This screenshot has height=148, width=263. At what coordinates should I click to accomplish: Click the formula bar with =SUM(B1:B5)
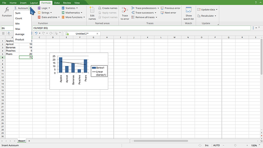pos(141,28)
